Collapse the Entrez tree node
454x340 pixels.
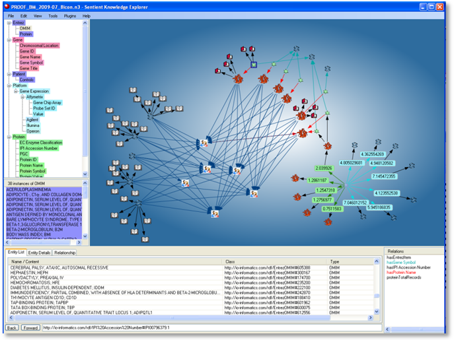point(9,22)
